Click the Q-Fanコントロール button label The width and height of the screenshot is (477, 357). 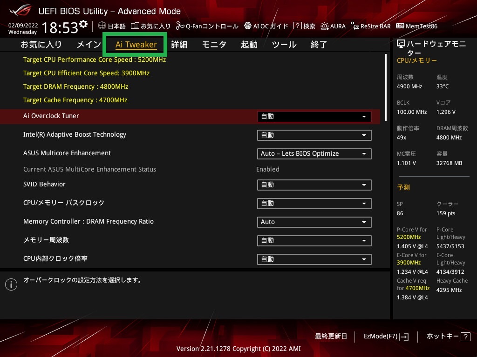coord(212,26)
